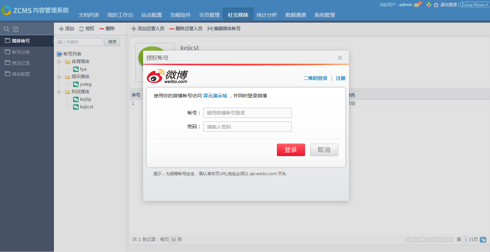Open the 统计分析 menu tab
The width and height of the screenshot is (490, 252).
tap(267, 15)
